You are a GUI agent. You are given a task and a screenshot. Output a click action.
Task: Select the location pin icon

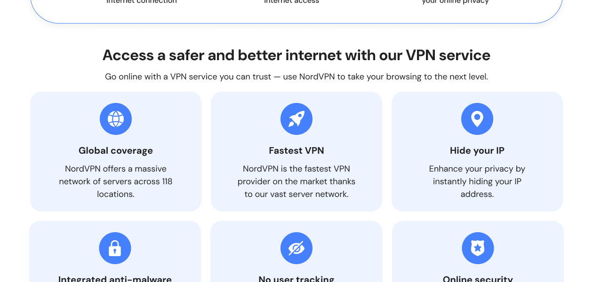coord(477,119)
